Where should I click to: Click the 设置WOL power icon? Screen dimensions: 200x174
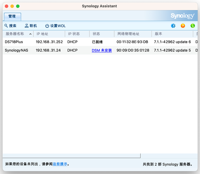[x=47, y=26]
